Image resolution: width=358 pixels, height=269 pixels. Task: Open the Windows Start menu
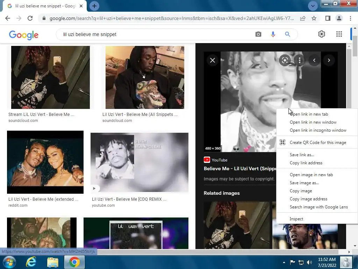click(x=9, y=262)
